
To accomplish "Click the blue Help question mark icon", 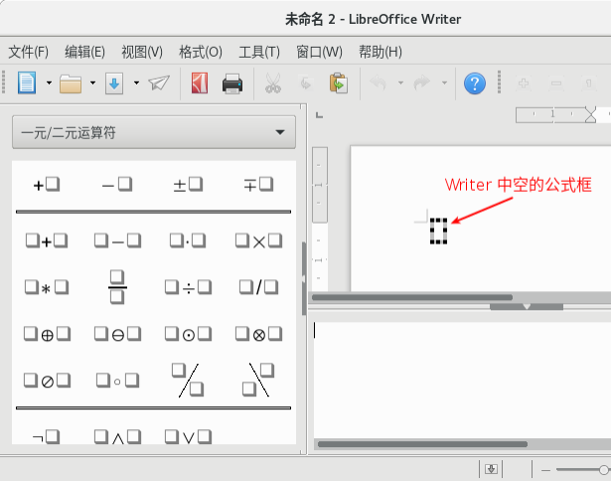I will point(475,83).
